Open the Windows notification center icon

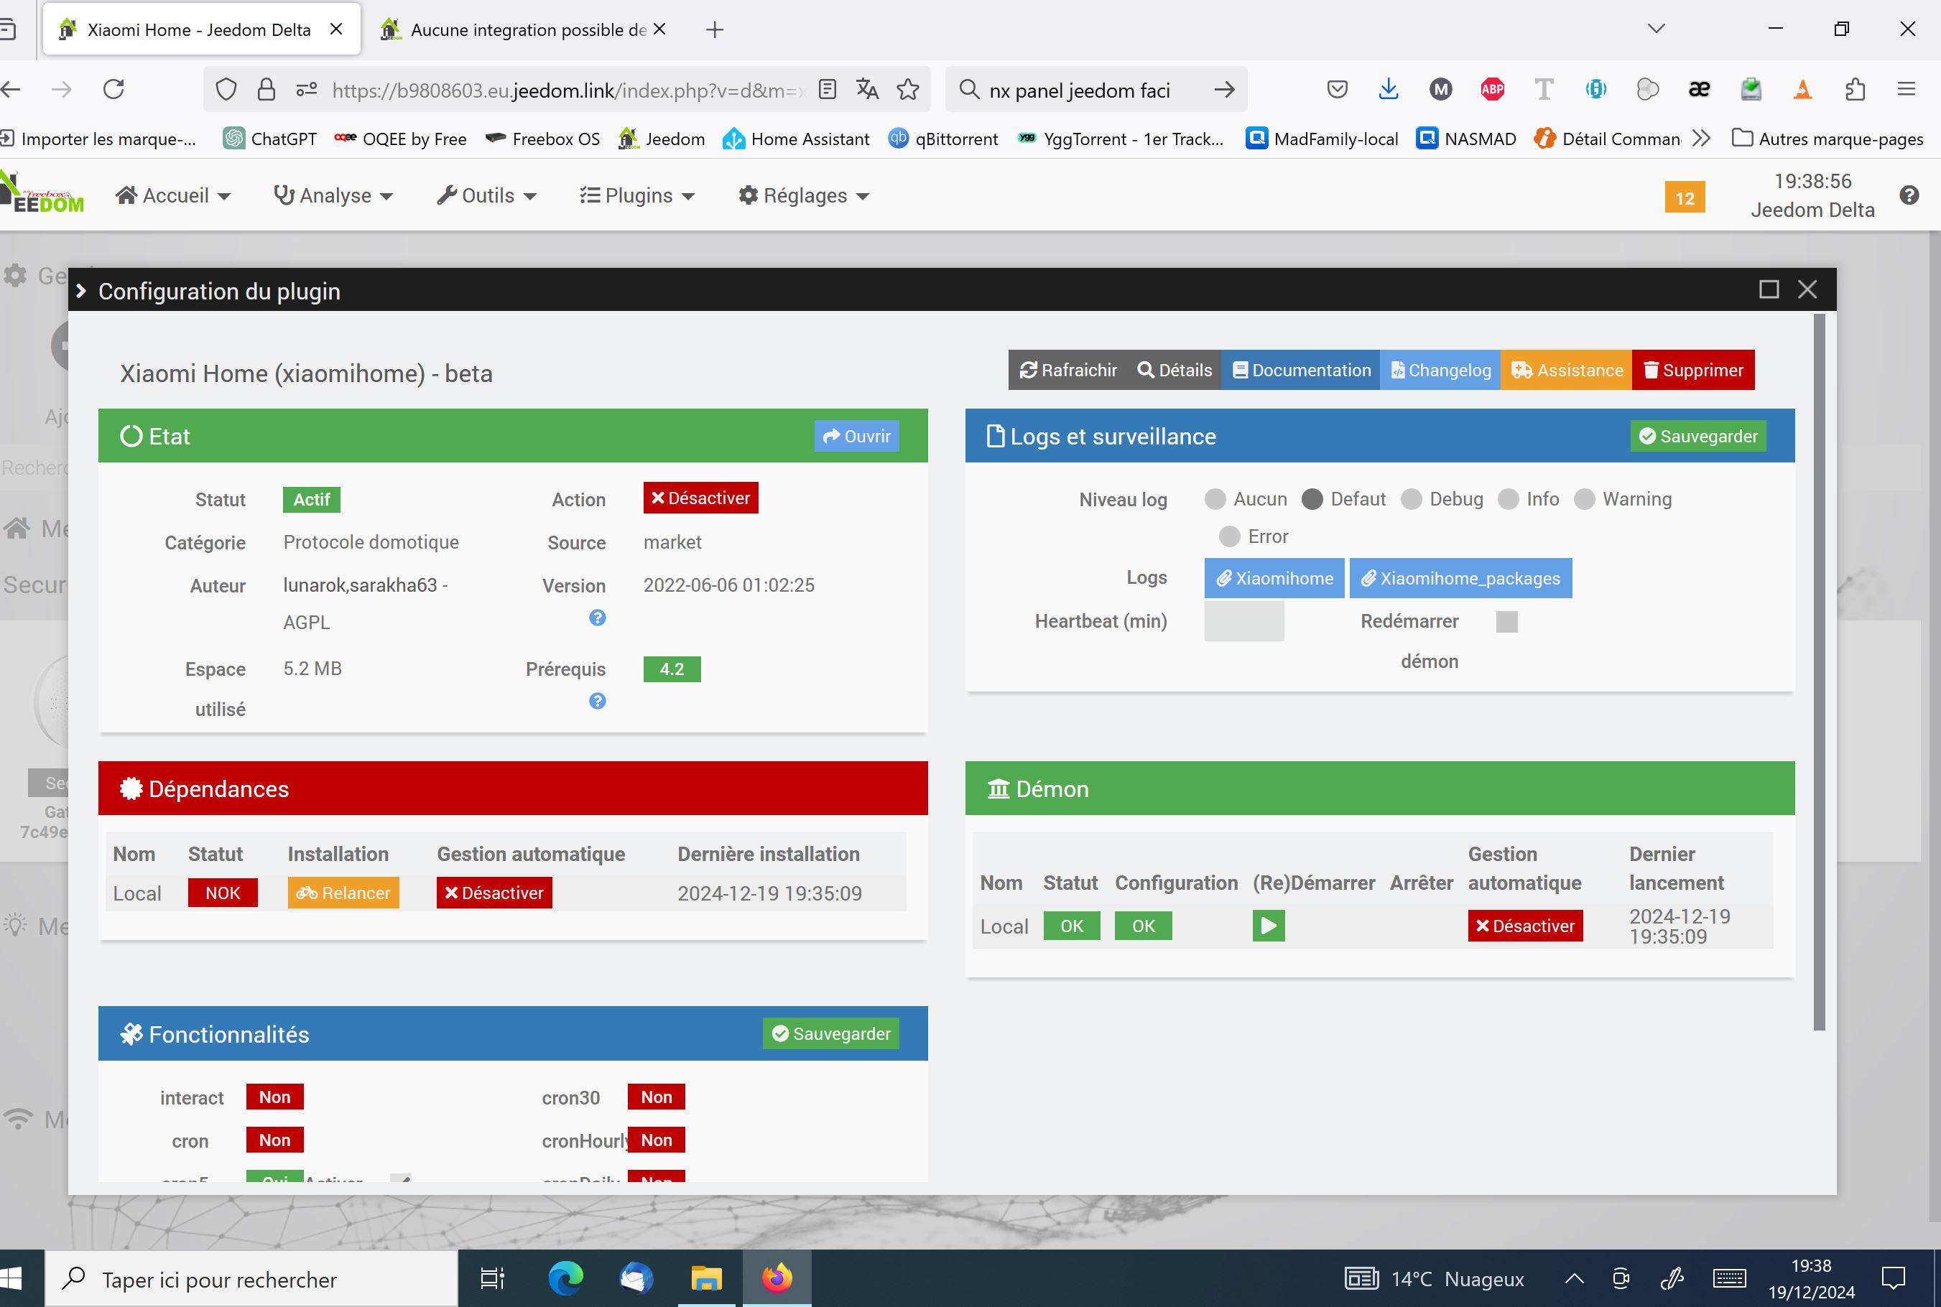pos(1894,1278)
